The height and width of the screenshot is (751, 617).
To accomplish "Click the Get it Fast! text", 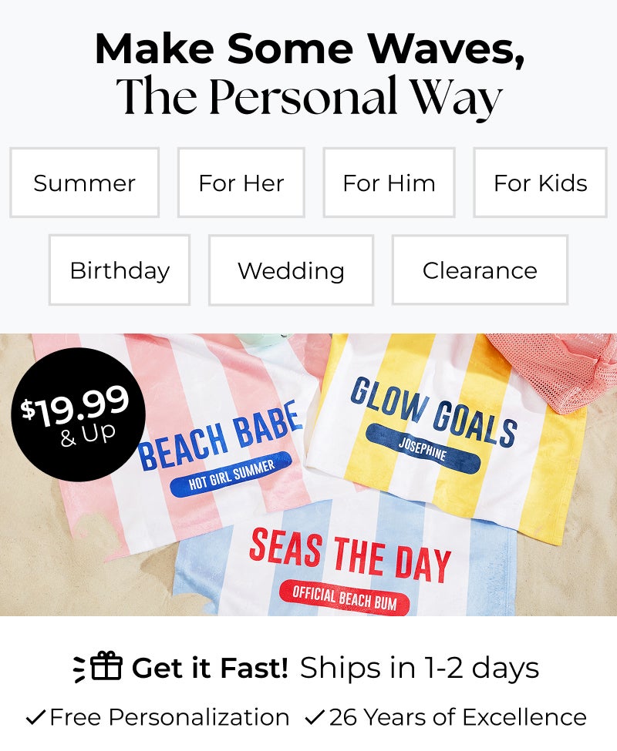I will (210, 668).
